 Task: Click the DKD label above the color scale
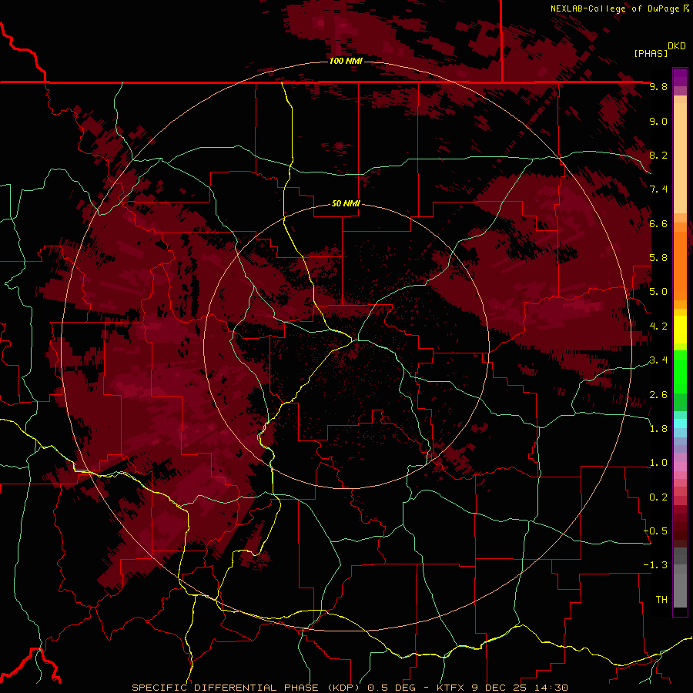[x=677, y=46]
